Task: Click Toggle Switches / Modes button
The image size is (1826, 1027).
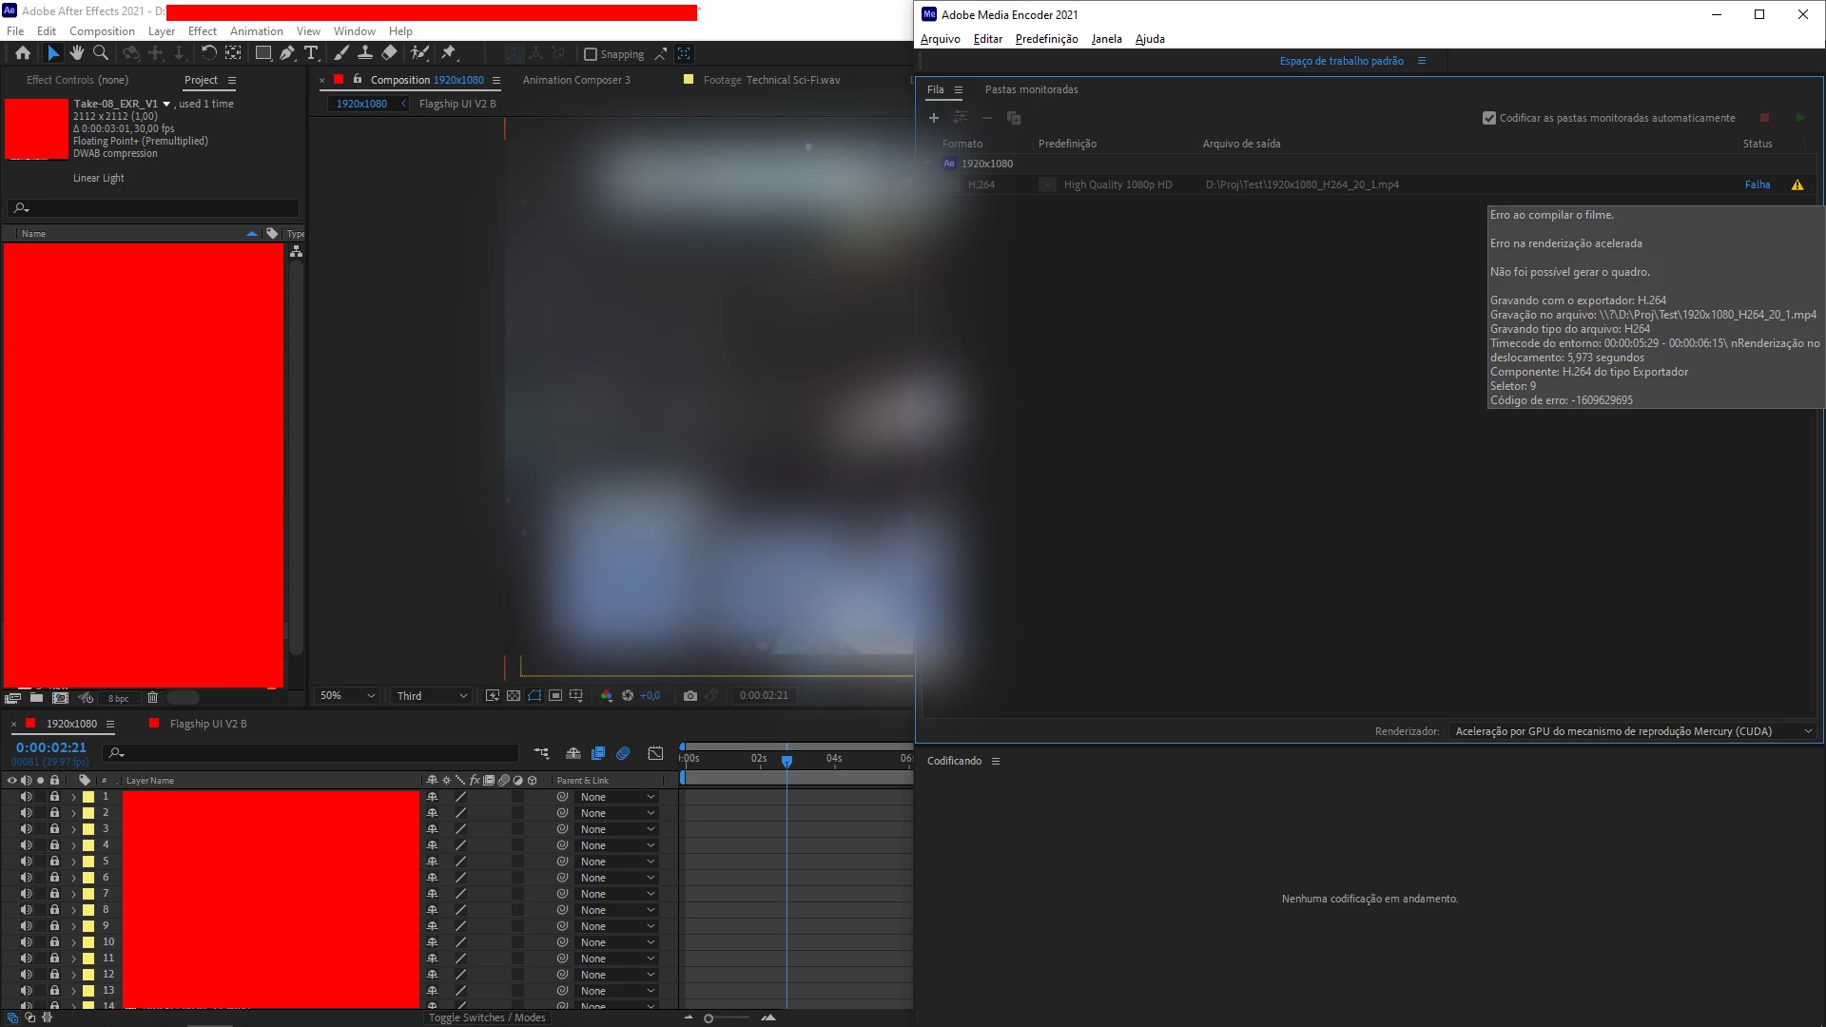Action: click(x=486, y=1017)
